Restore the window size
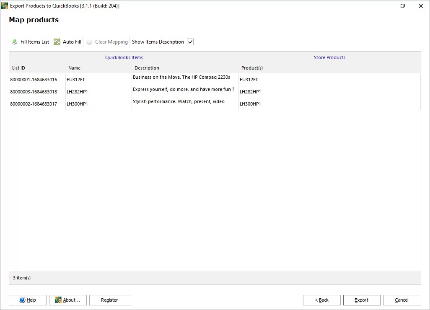430x310 pixels. [x=403, y=6]
